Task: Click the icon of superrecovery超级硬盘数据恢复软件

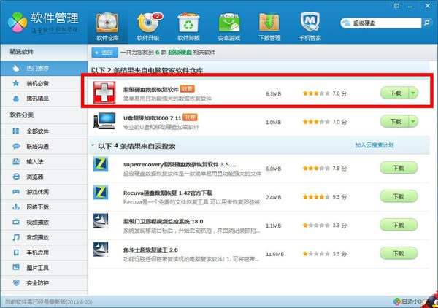Action: (x=101, y=163)
